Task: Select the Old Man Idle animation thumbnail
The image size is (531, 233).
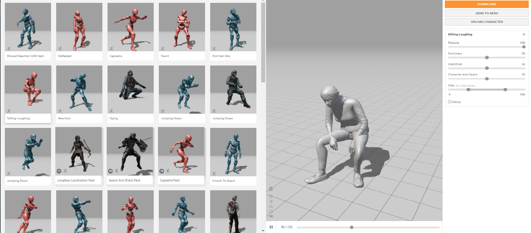Action: (x=233, y=27)
